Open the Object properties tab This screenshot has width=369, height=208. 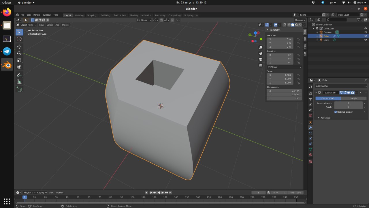click(x=310, y=122)
